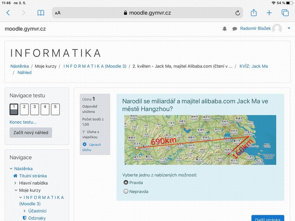
Task: Click the '2. květen - Jack Ma' breadcrumb text
Action: point(182,66)
